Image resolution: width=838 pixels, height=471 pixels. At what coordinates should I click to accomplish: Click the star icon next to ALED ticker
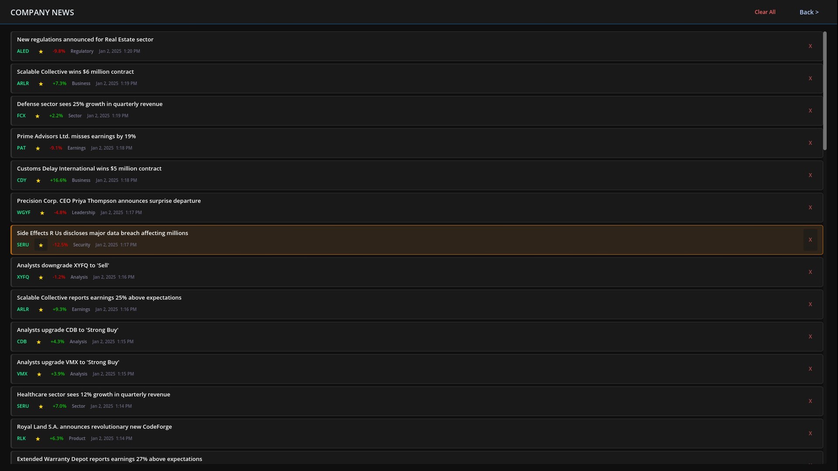pos(41,52)
